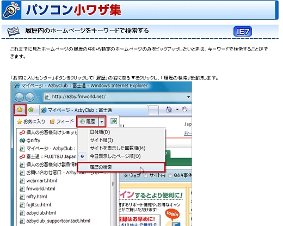Screen dimensions: 283x226
Task: Click the IE7 badge
Action: [243, 32]
